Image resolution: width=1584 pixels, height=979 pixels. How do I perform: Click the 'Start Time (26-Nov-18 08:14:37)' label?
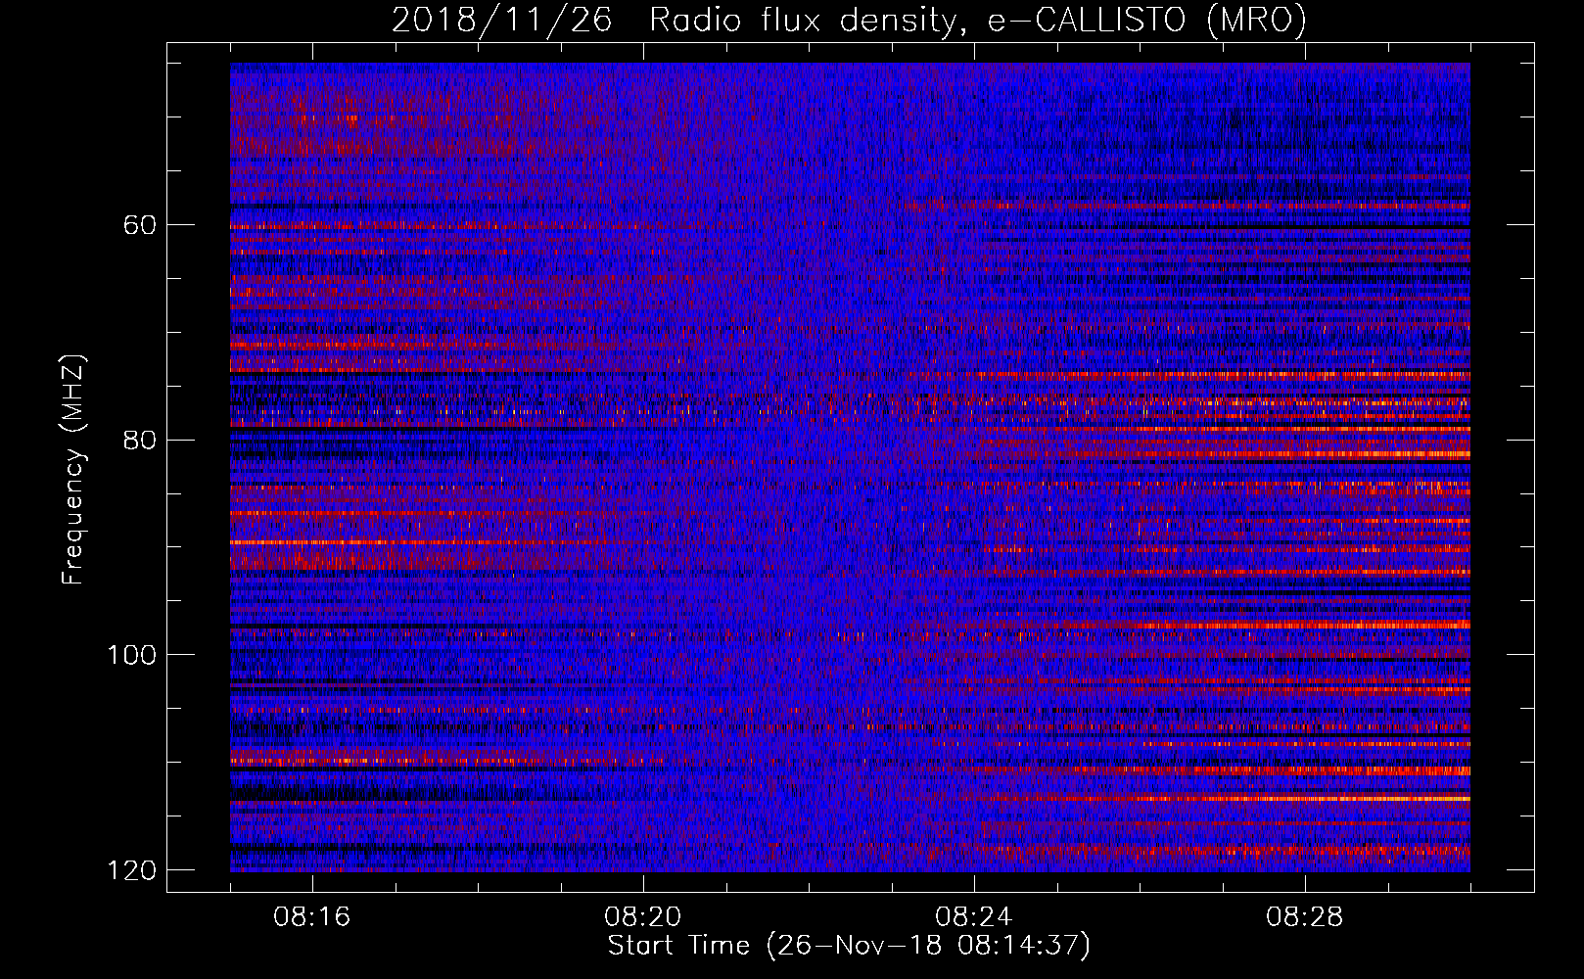(x=849, y=946)
